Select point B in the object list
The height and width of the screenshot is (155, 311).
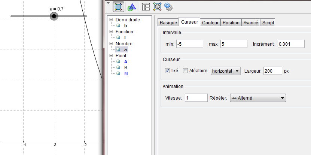[126, 68]
